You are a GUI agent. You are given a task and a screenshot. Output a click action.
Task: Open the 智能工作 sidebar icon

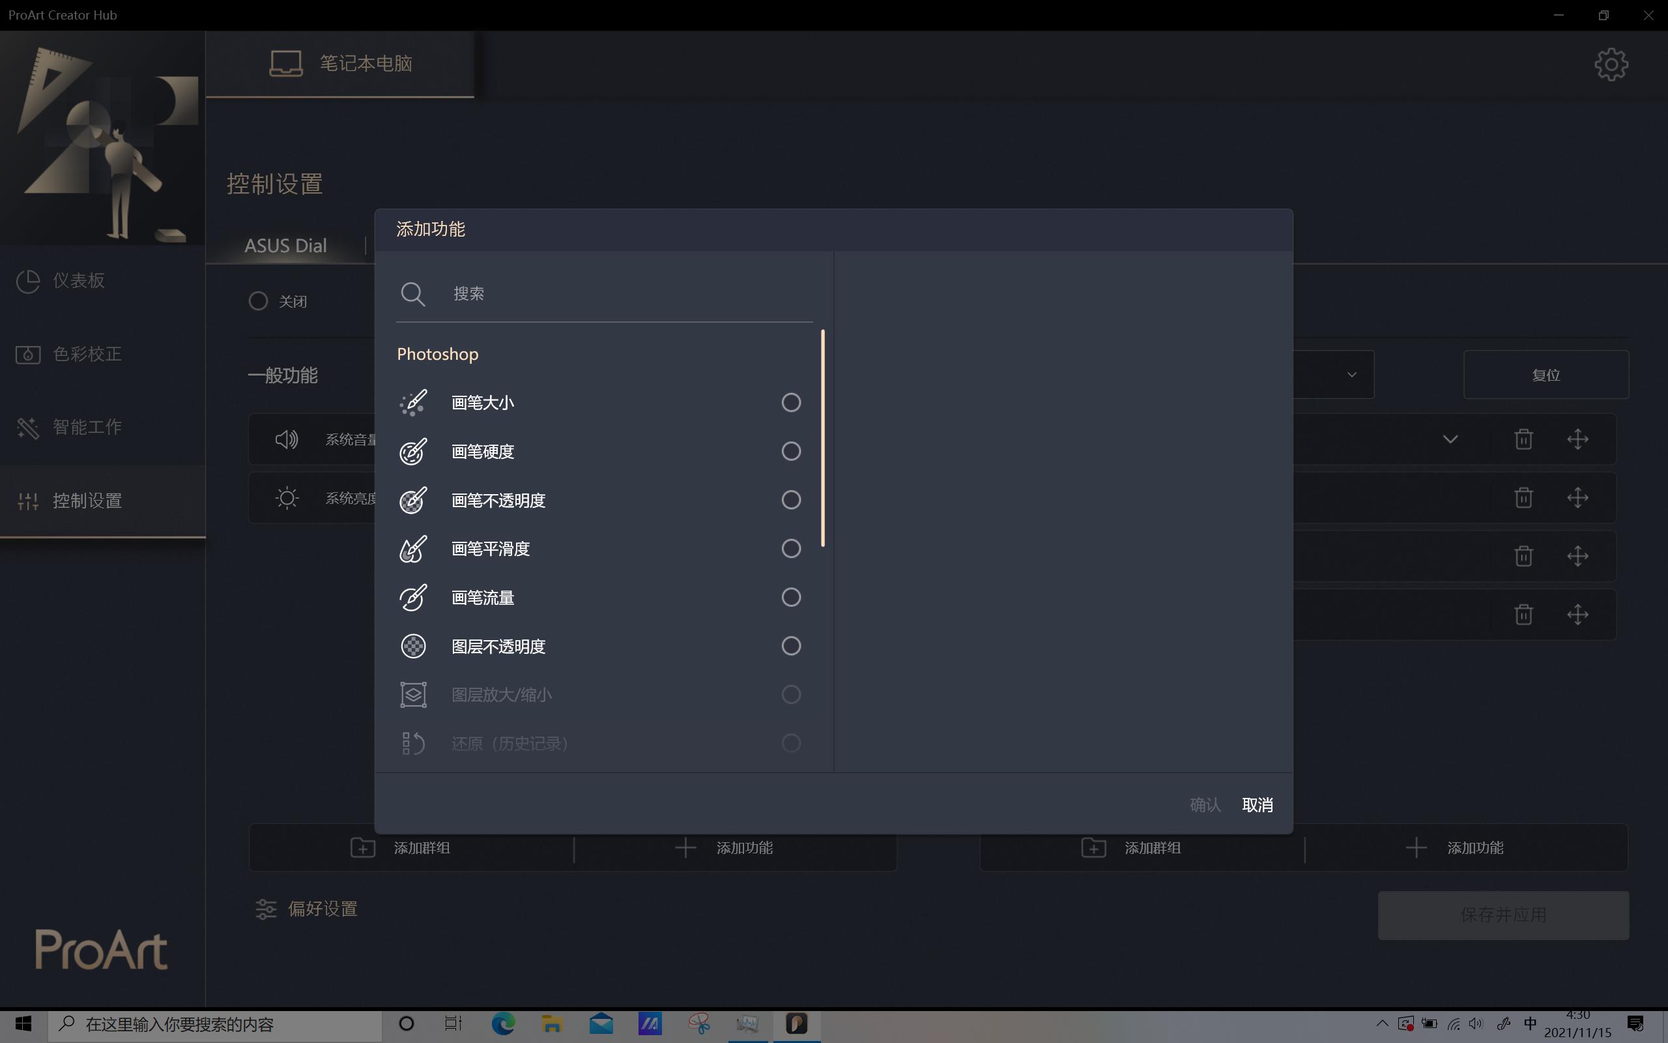[27, 427]
